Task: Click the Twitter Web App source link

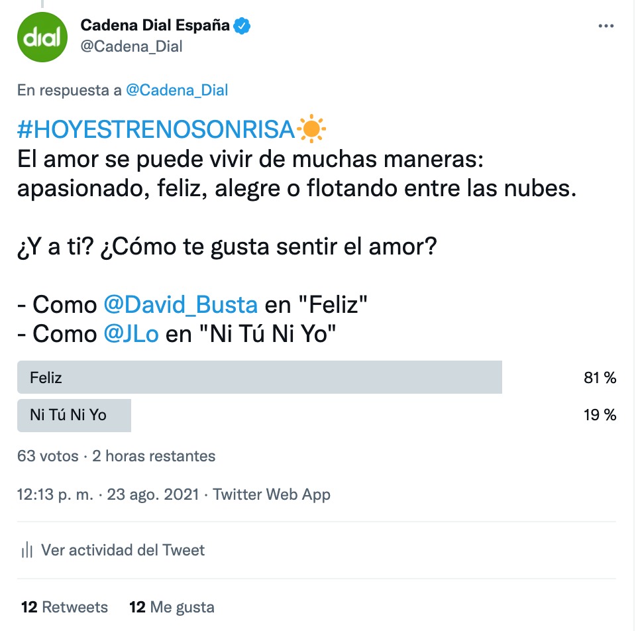Action: [272, 494]
